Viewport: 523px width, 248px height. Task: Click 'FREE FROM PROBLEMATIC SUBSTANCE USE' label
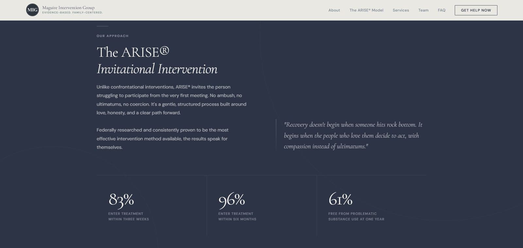coord(356,216)
